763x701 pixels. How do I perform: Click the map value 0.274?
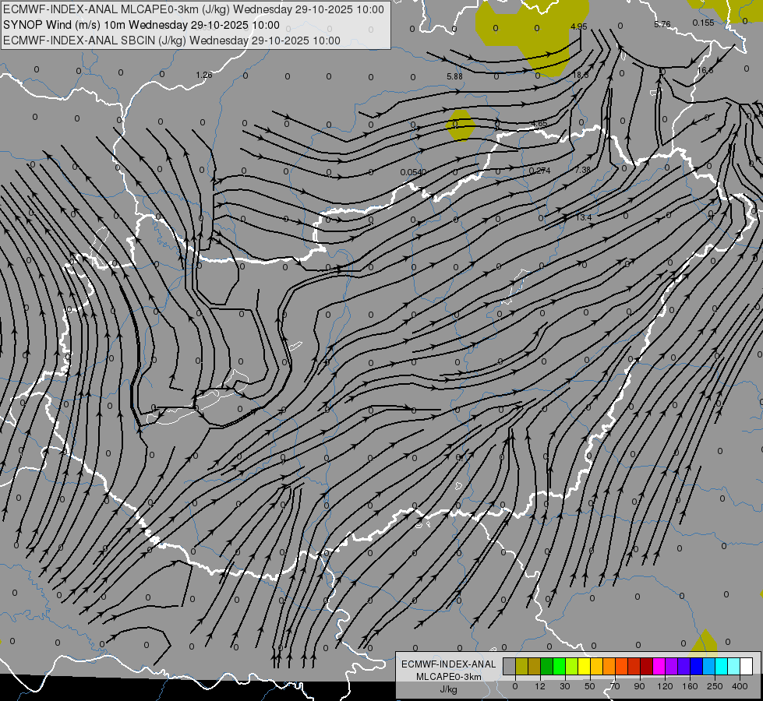[539, 171]
